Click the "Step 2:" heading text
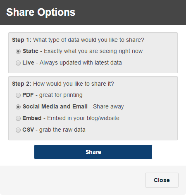The width and height of the screenshot is (186, 195). pyautogui.click(x=21, y=84)
